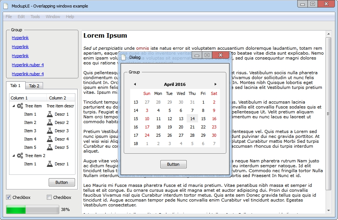The width and height of the screenshot is (338, 220).
Task: Open the Edit menu
Action: click(21, 17)
